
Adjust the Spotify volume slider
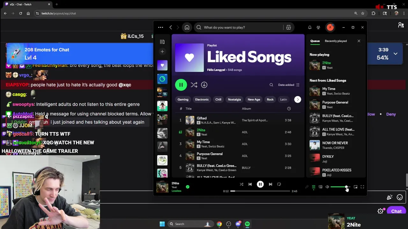[x=340, y=187]
